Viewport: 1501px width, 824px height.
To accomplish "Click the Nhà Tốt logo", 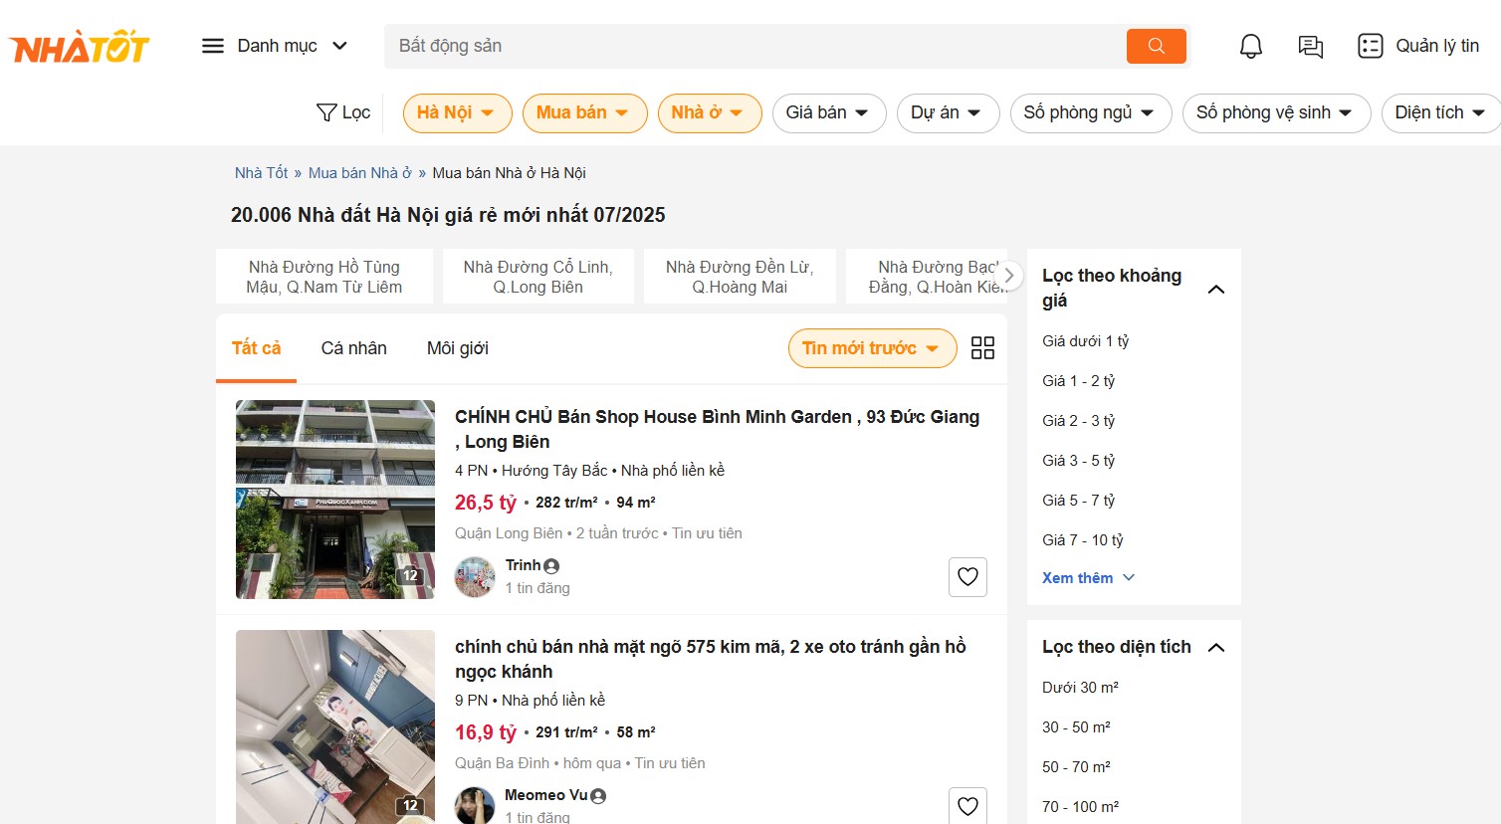I will click(x=79, y=46).
